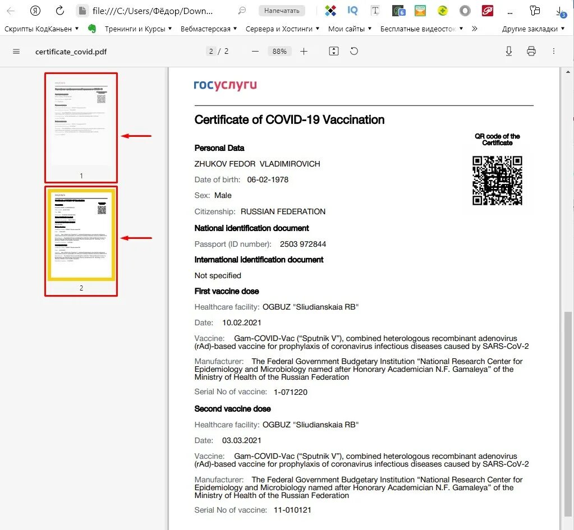Go back with the browser back arrow
Screen dimensions: 574x530
pos(11,11)
